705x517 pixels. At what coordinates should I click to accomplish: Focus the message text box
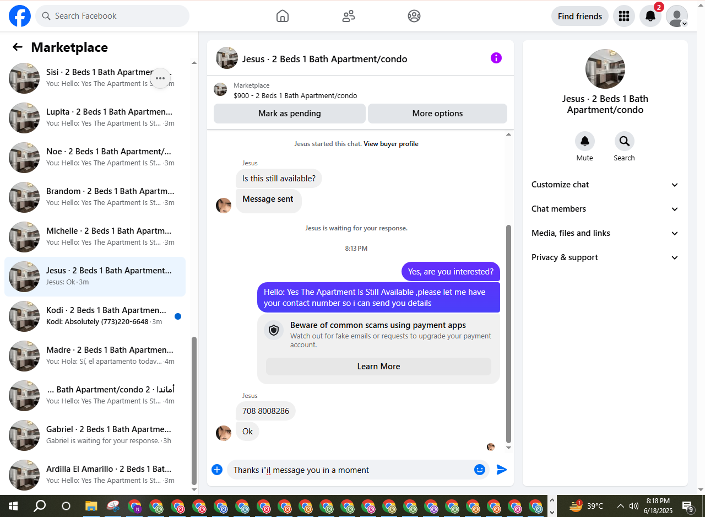351,470
